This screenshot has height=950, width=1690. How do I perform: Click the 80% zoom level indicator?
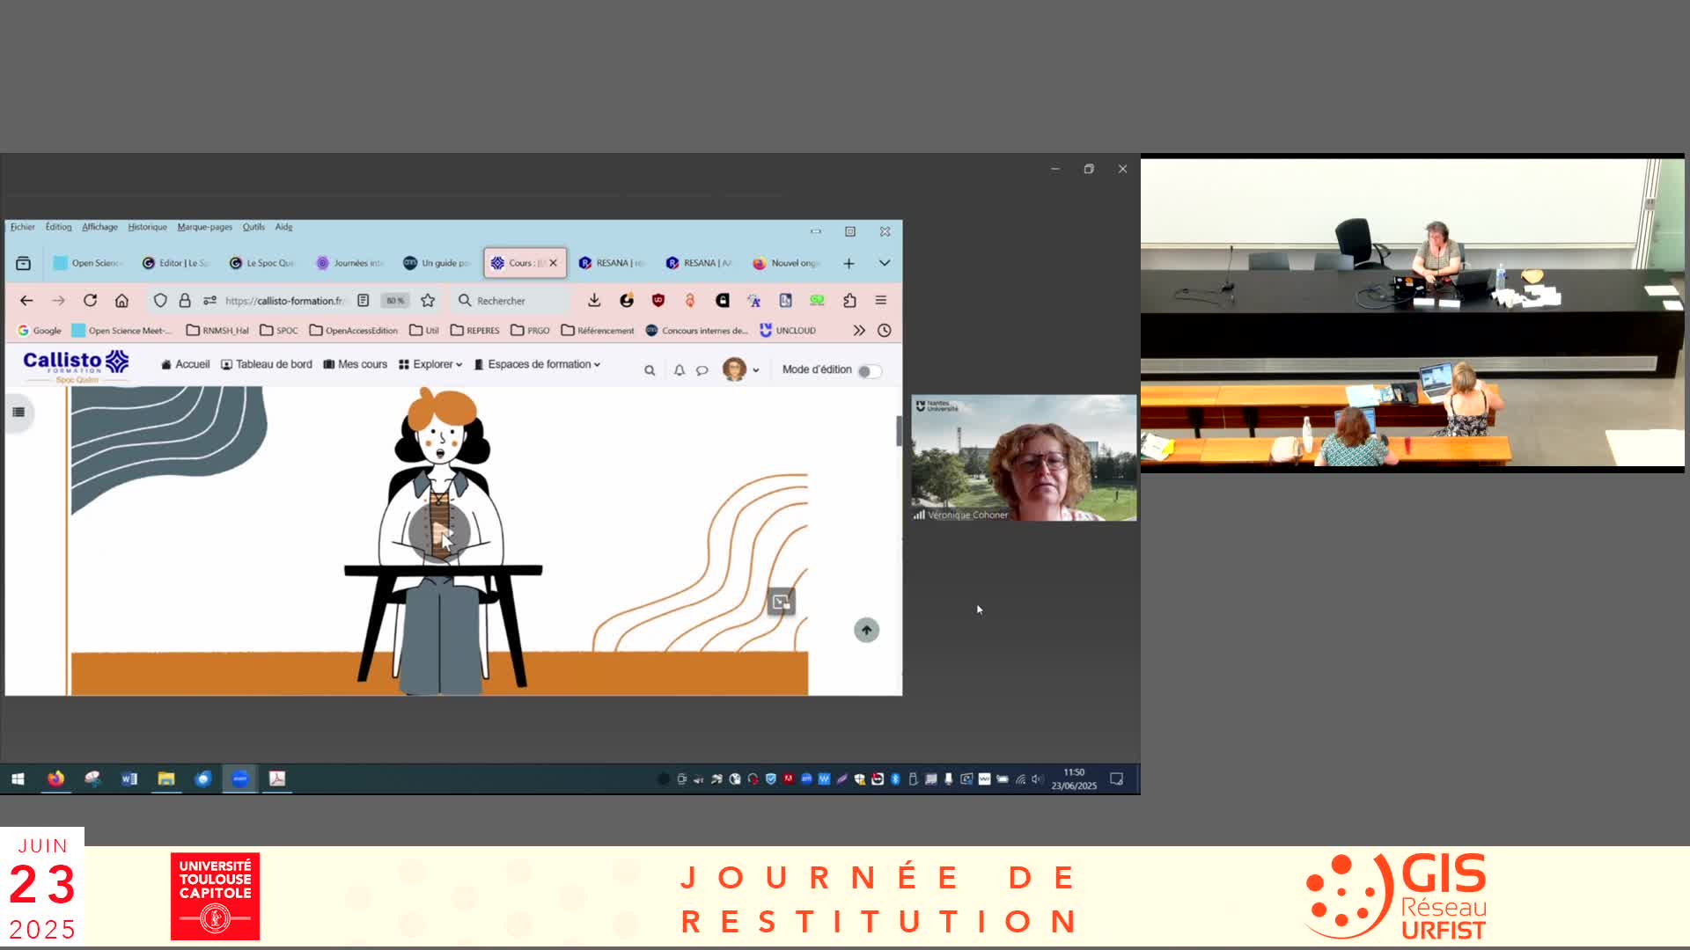[x=395, y=301]
